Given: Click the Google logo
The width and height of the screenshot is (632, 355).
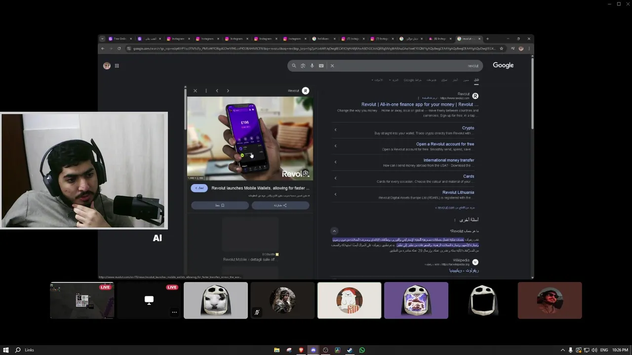Looking at the screenshot, I should pos(503,65).
